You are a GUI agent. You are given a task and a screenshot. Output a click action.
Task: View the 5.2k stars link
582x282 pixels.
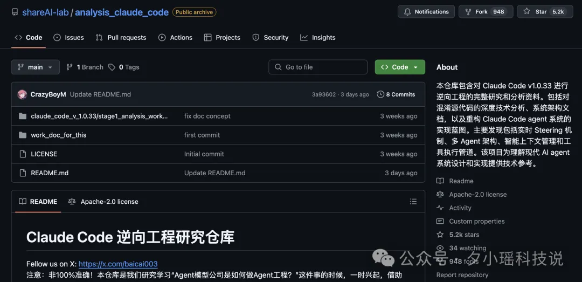(458, 235)
